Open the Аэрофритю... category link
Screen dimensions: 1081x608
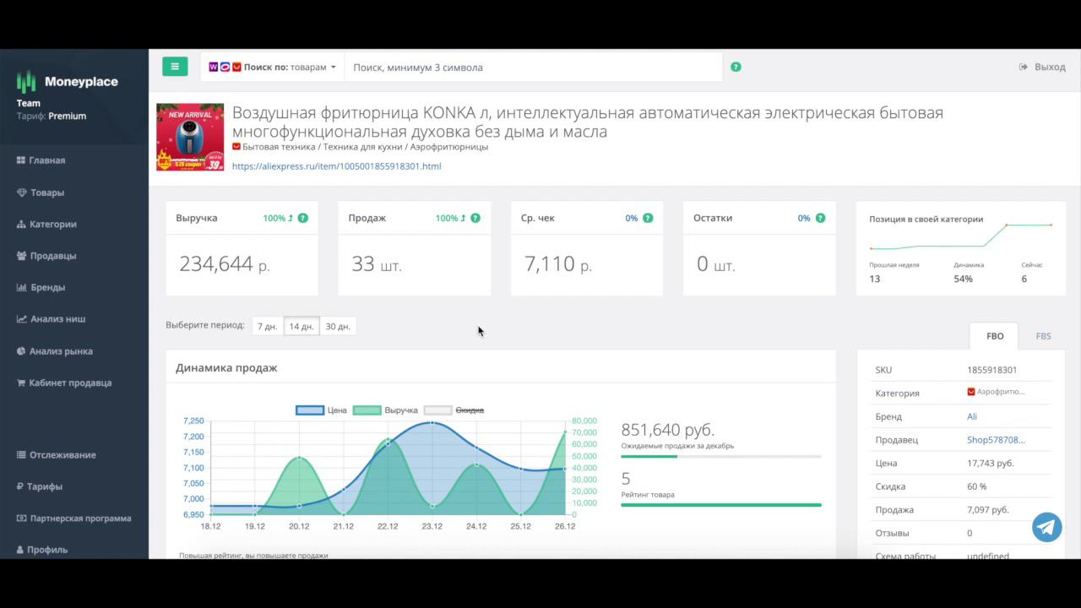[997, 392]
